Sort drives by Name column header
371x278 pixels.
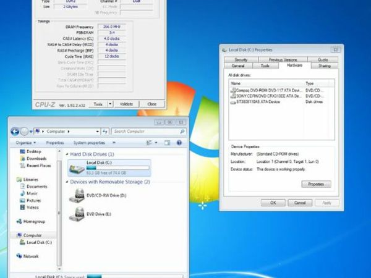267,83
